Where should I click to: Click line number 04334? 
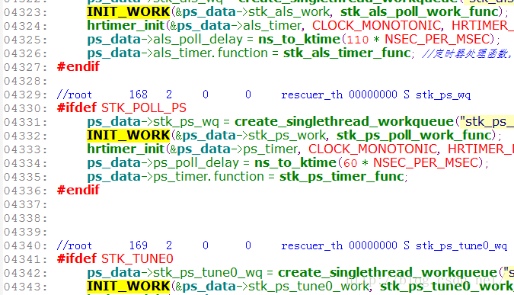pos(25,163)
